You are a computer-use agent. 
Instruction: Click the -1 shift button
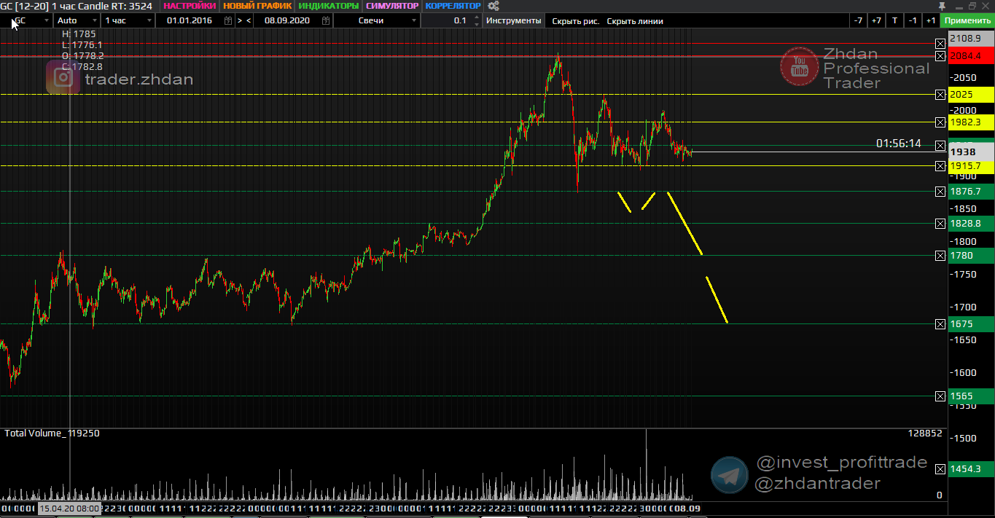pos(913,20)
